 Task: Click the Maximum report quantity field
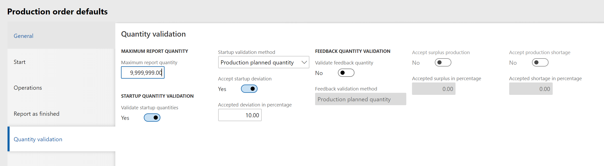coord(143,73)
